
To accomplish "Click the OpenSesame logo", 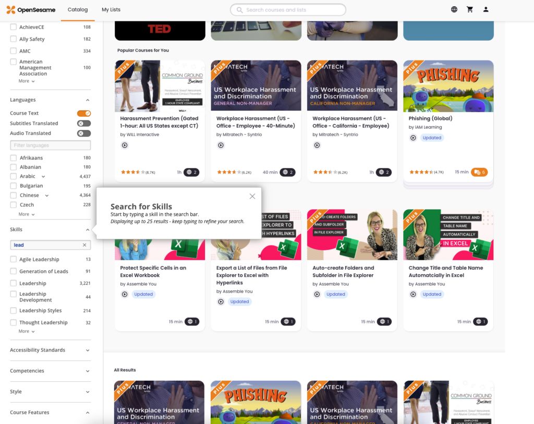I will (x=31, y=10).
